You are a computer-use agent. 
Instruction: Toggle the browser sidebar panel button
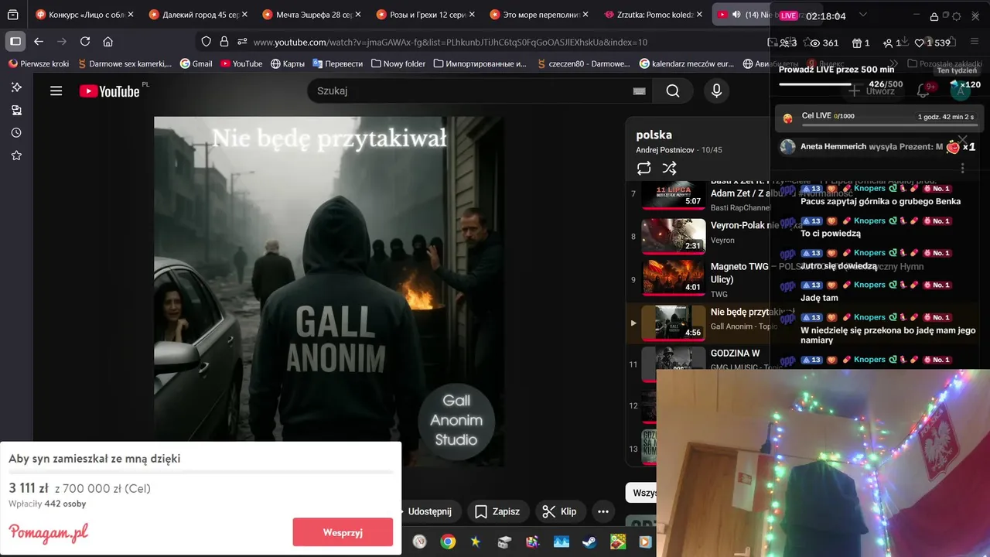click(15, 42)
